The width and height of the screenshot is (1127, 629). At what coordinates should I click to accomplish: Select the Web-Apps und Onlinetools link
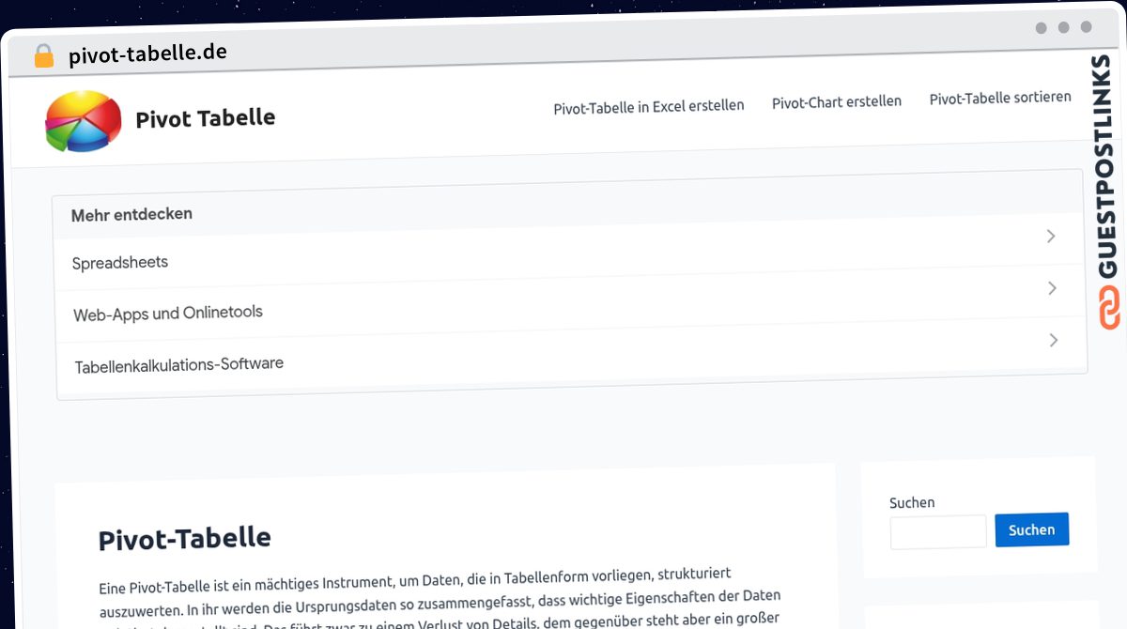coord(168,313)
